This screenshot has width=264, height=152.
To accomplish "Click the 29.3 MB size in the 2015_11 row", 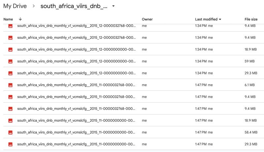I will pos(251,144).
